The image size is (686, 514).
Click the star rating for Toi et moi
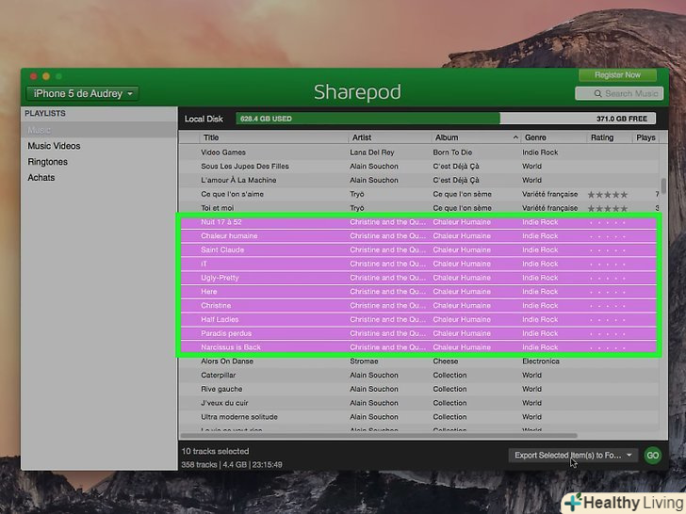click(x=607, y=208)
